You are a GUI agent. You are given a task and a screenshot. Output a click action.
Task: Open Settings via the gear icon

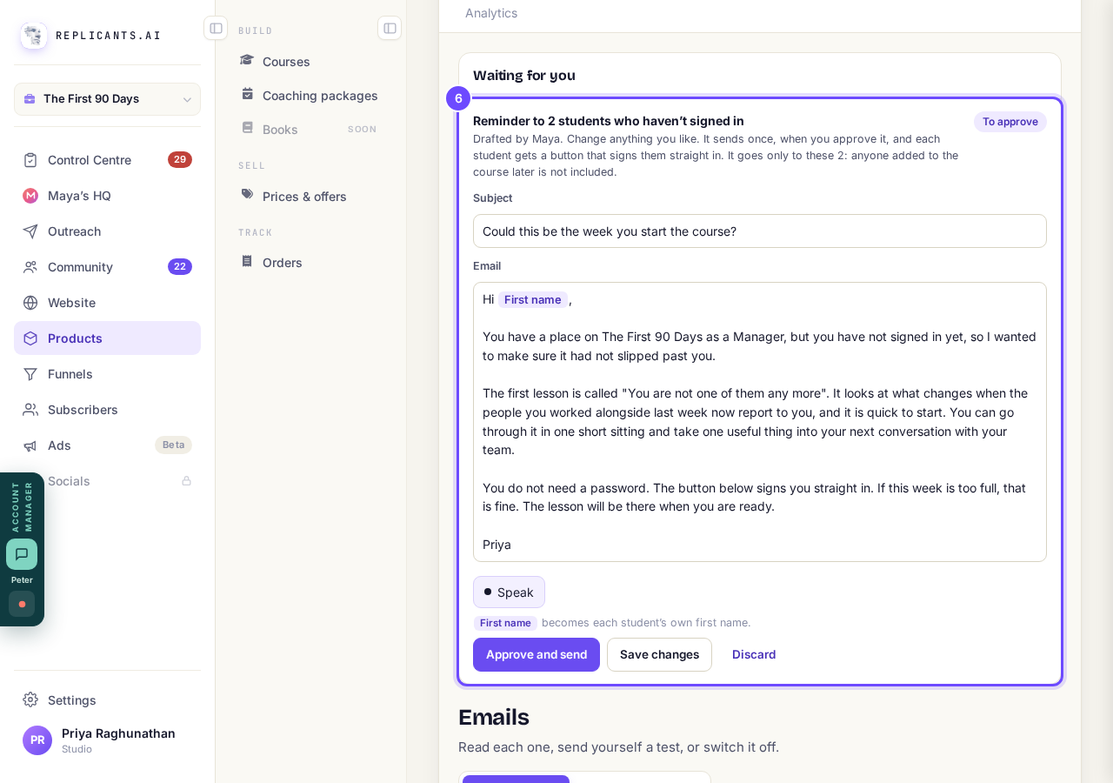[30, 699]
